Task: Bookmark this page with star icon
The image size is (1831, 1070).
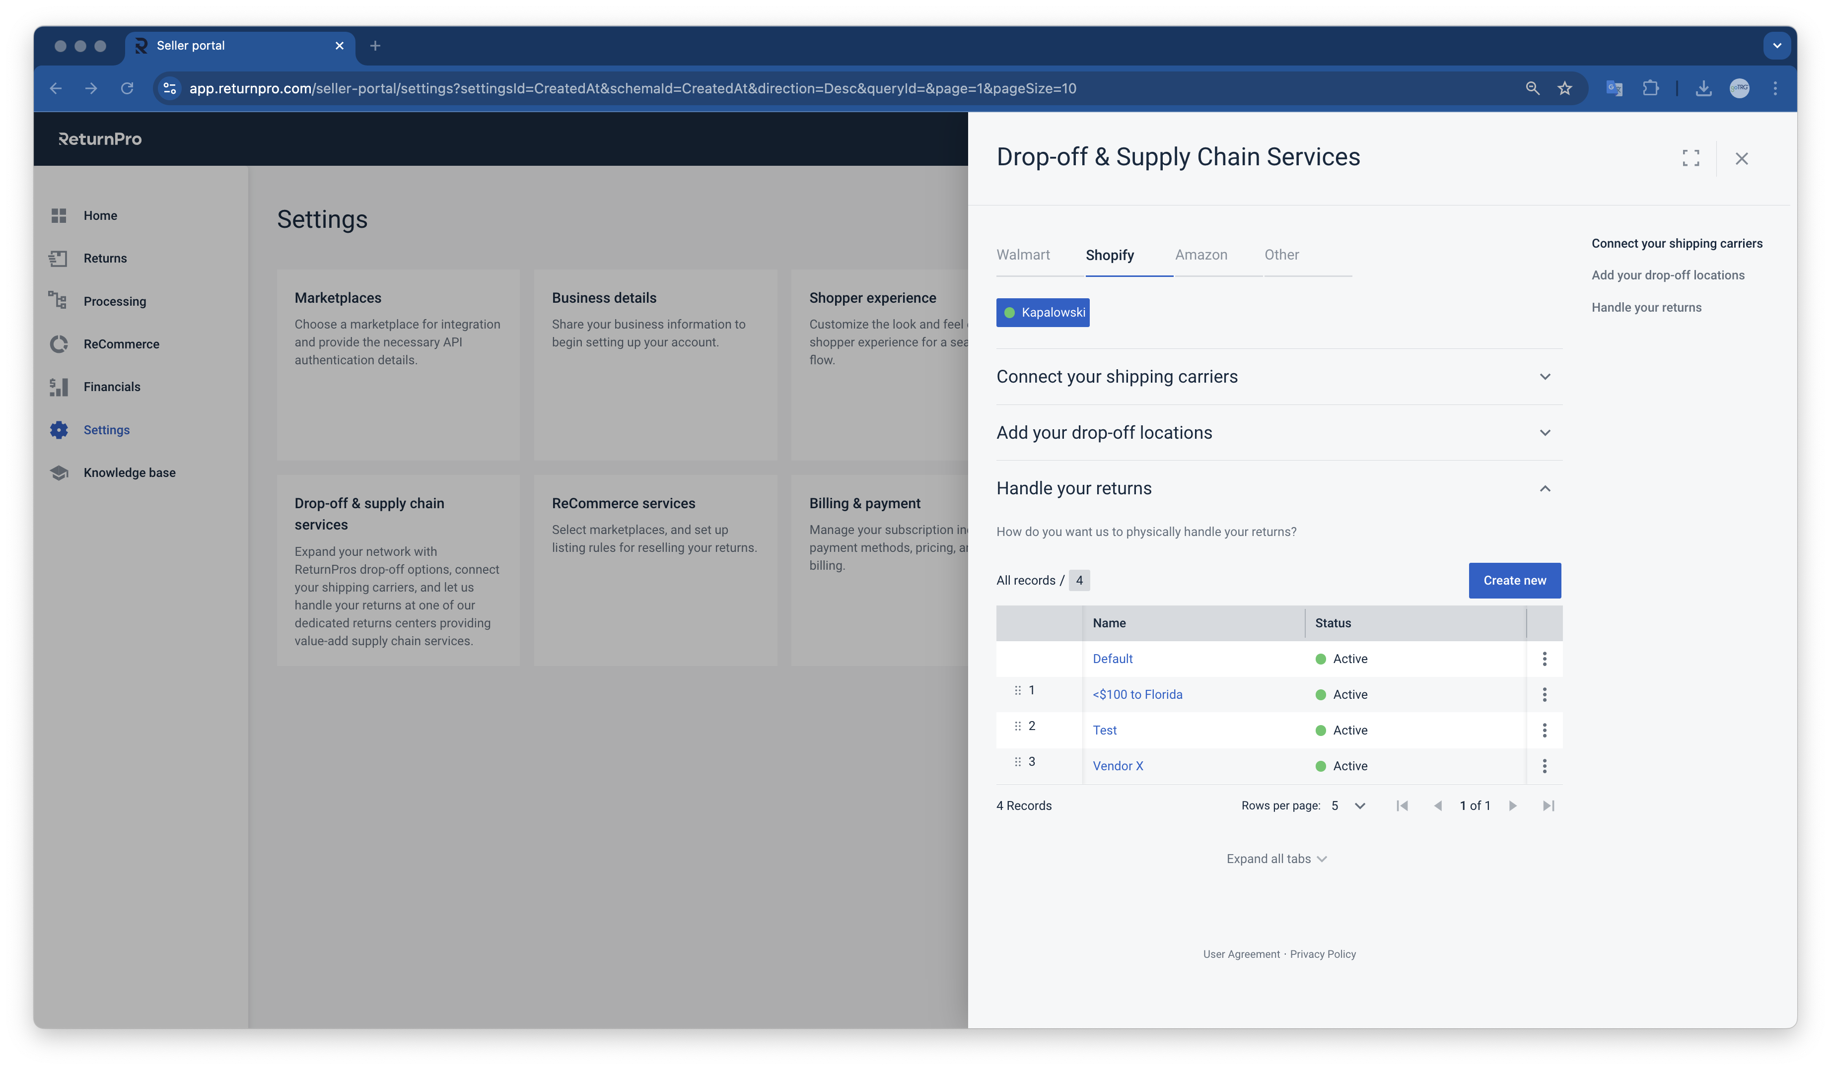Action: point(1564,89)
